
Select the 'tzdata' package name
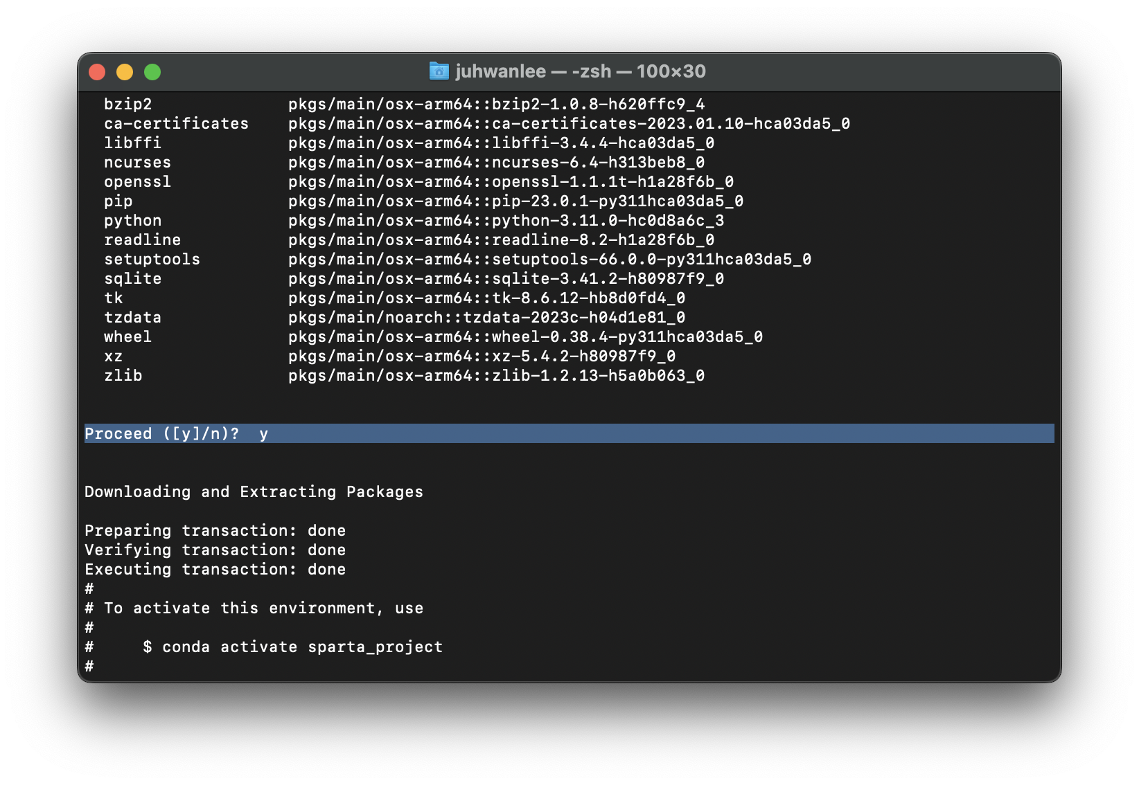pos(133,318)
